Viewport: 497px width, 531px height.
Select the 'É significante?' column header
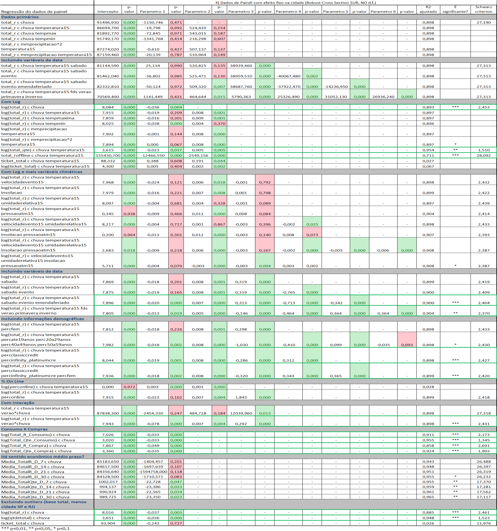[x=455, y=9]
